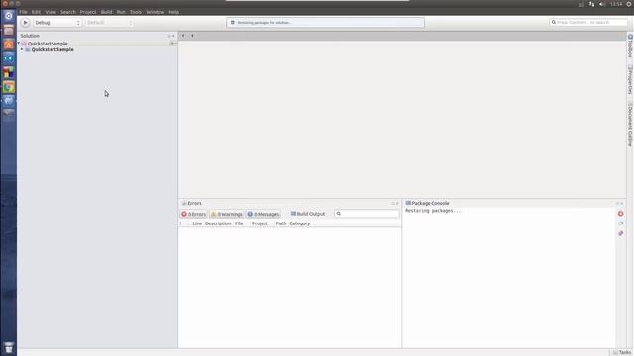Toggle the 0 Errors filter
634x356 pixels.
(194, 214)
